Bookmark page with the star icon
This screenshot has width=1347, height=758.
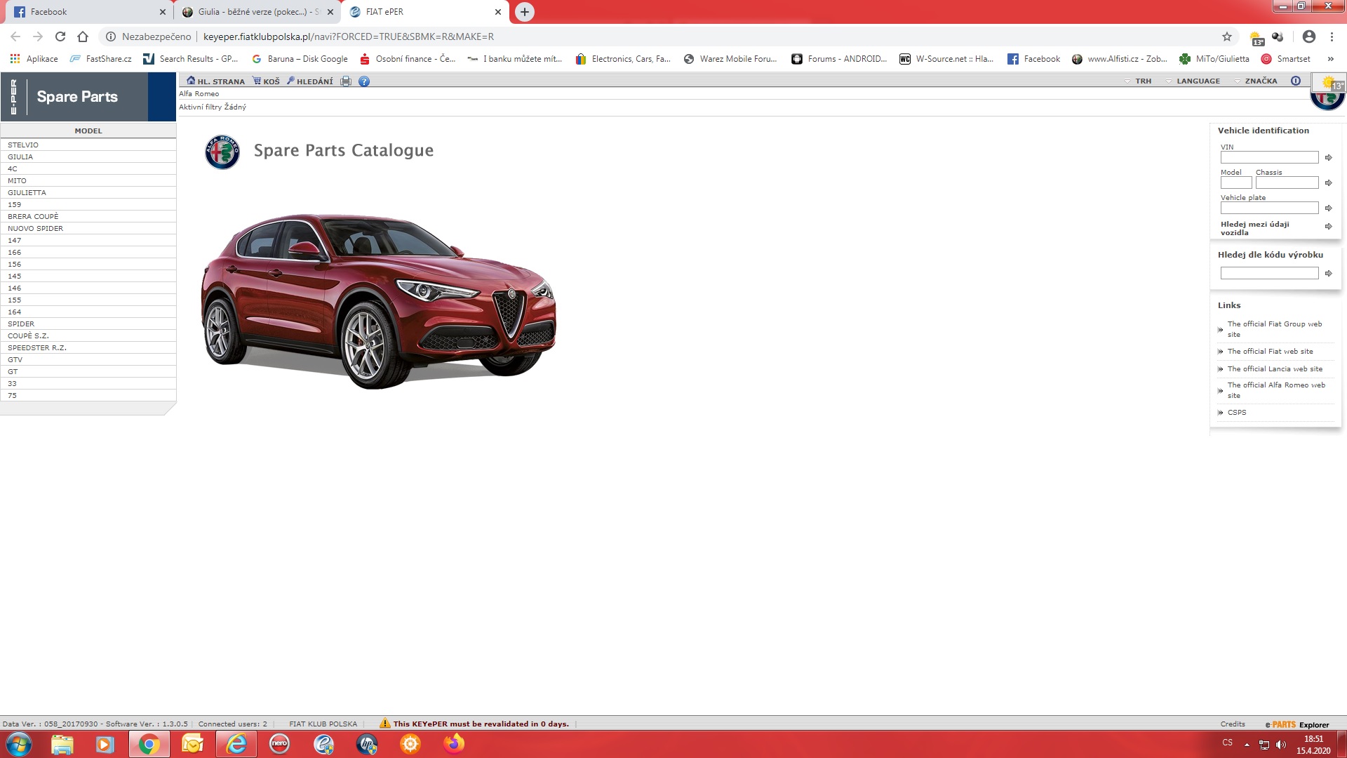tap(1226, 36)
